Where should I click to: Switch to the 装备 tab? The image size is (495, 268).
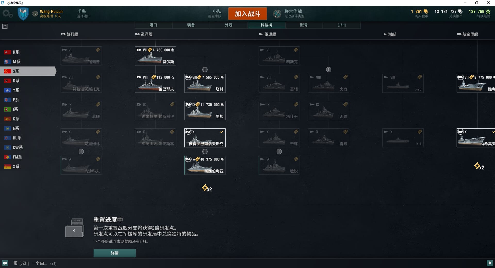tap(191, 25)
